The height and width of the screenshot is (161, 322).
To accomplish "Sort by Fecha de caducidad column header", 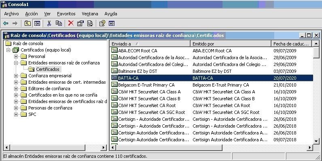I will 292,44.
